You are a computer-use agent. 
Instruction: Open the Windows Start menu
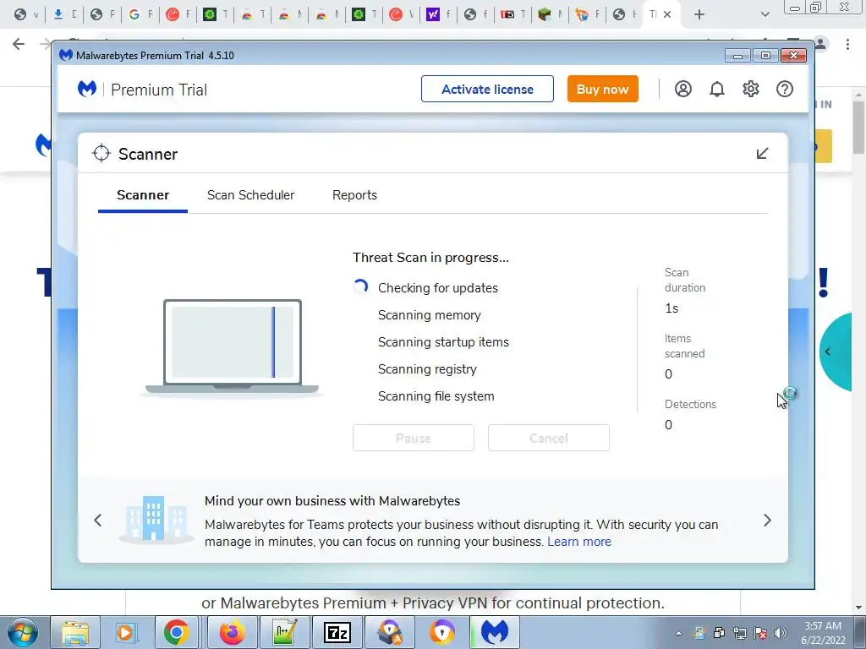[x=22, y=632]
